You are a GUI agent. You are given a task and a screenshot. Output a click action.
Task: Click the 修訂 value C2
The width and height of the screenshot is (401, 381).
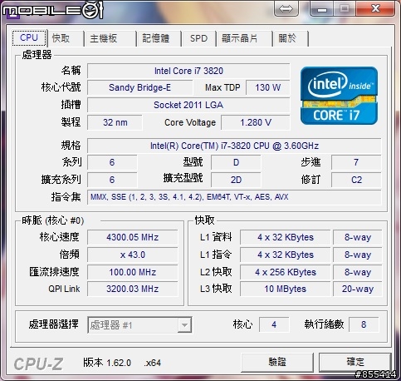(x=356, y=180)
